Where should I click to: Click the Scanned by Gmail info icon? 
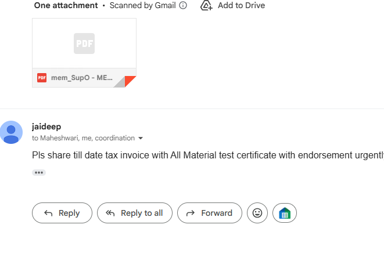tap(183, 6)
